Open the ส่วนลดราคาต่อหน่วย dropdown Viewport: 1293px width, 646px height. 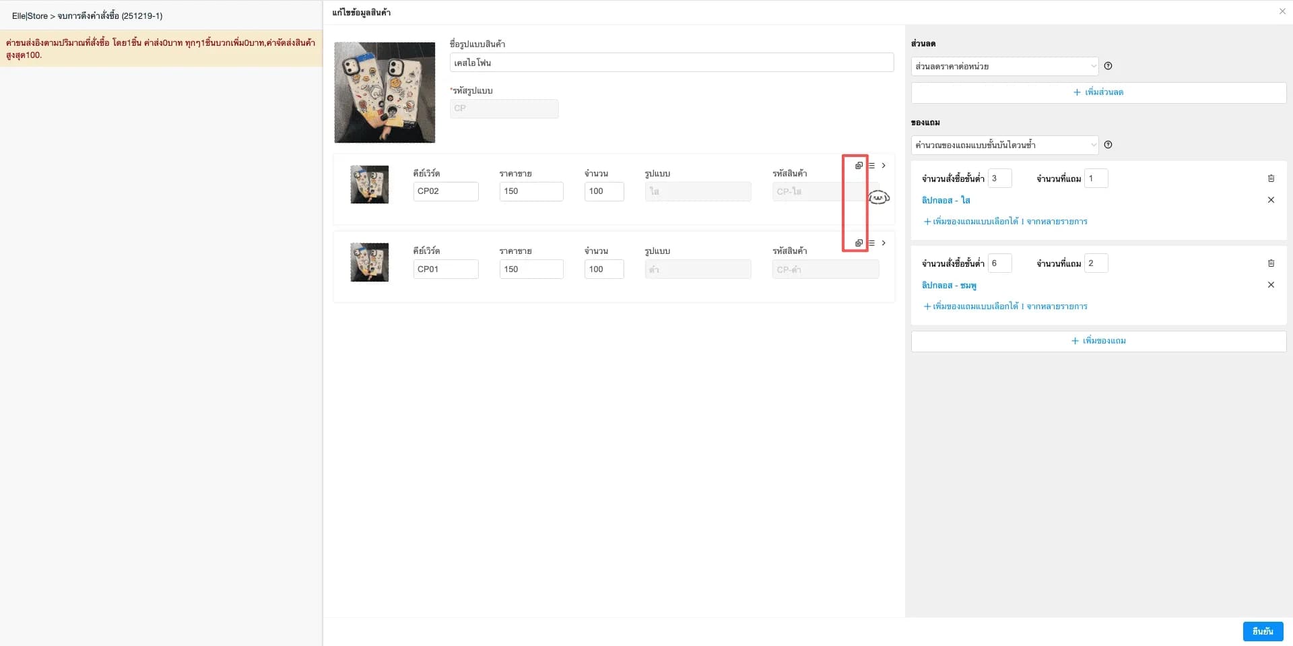click(1005, 66)
